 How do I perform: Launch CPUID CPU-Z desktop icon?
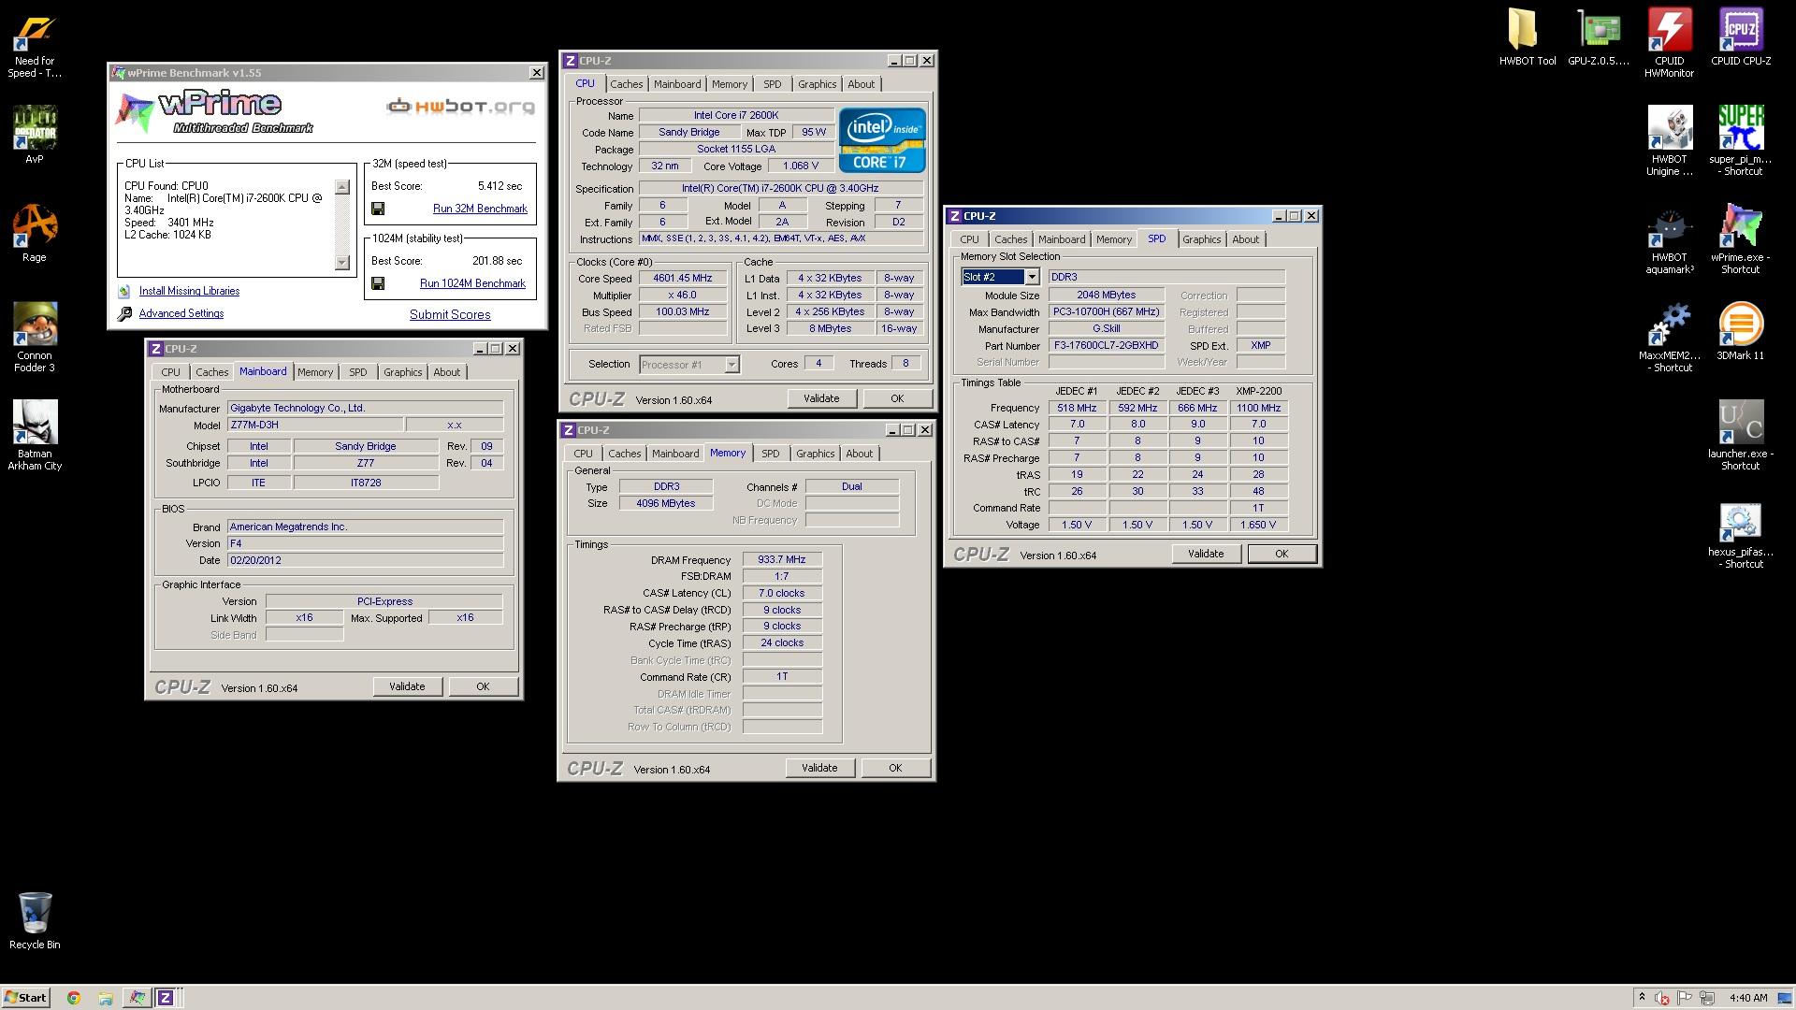coord(1741,37)
